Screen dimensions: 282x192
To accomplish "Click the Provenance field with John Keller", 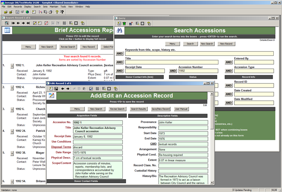I will tap(183, 122).
